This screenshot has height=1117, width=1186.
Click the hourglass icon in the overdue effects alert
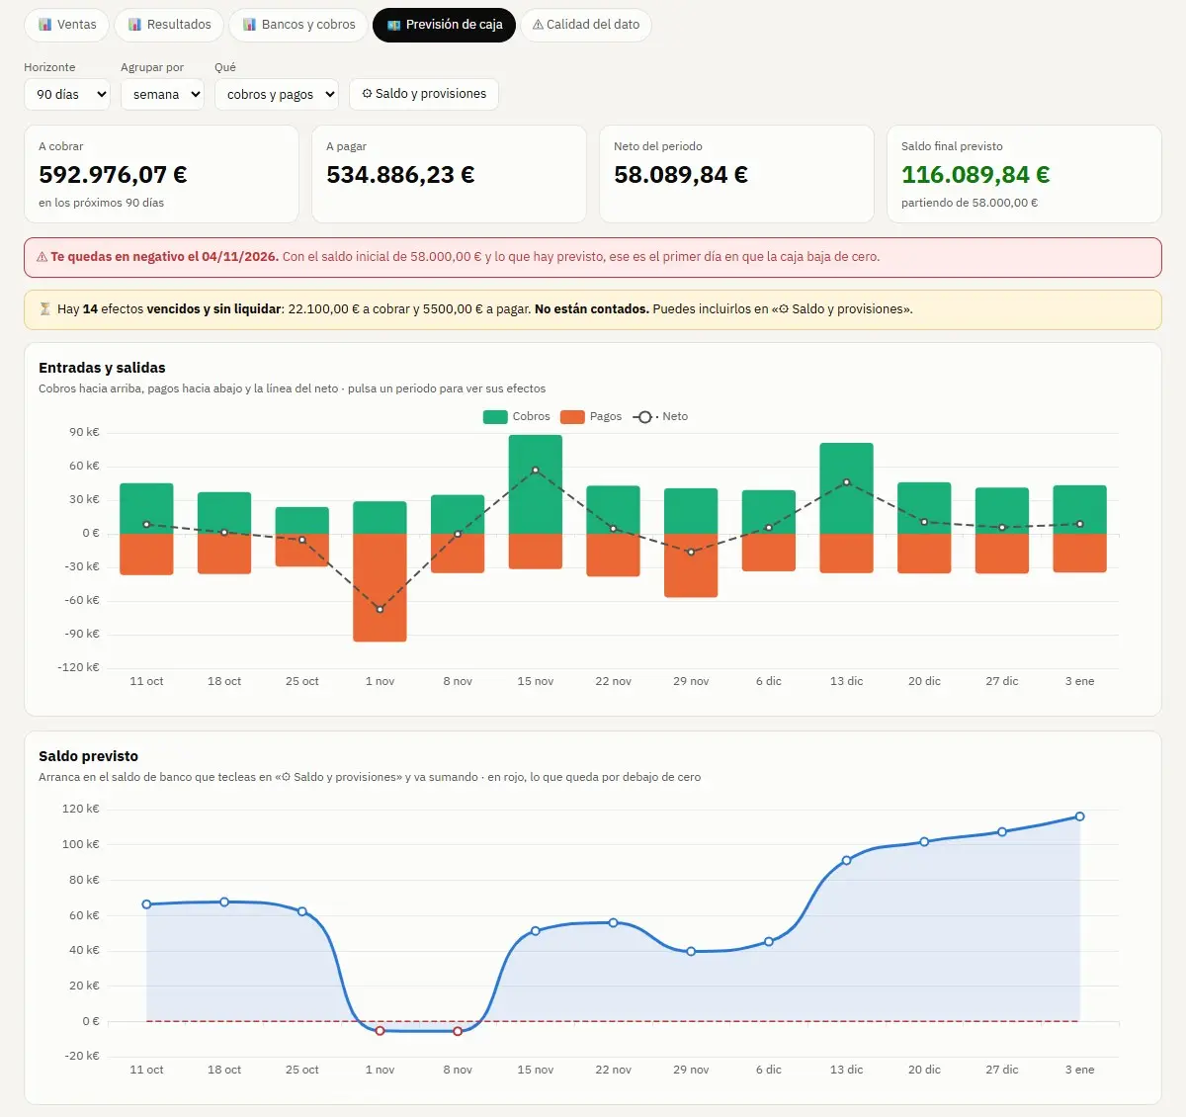45,309
